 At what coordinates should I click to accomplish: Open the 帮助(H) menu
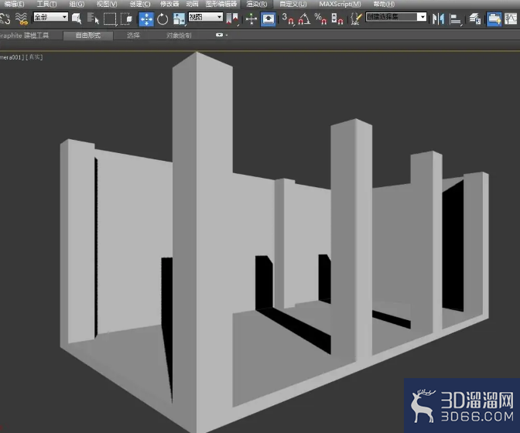pos(384,5)
